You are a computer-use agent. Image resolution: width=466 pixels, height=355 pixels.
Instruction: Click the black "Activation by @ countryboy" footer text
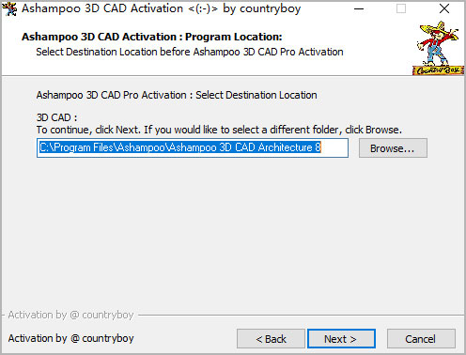(70, 338)
